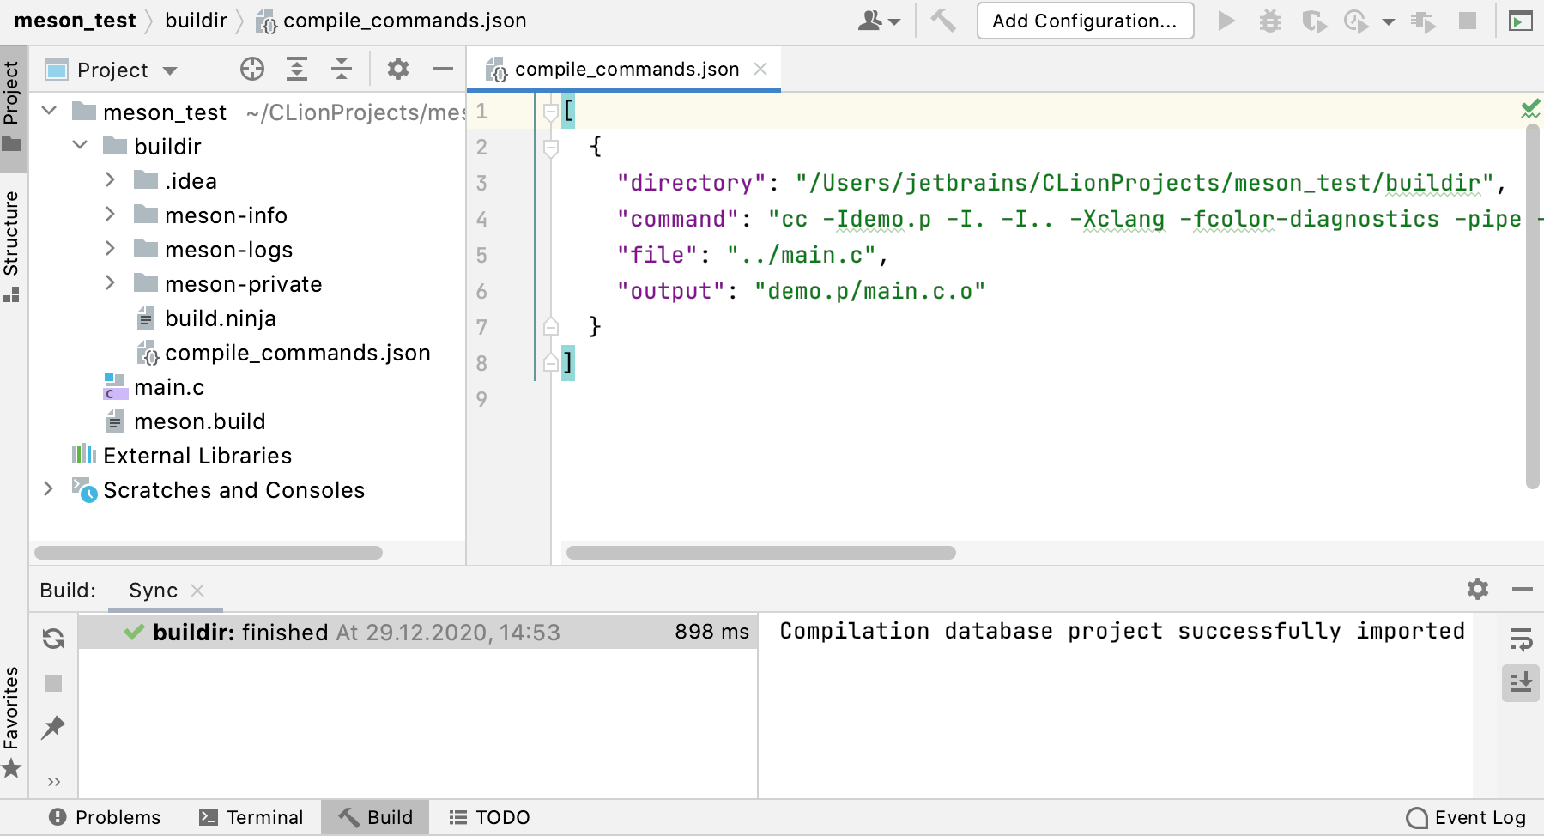The height and width of the screenshot is (836, 1544).
Task: Click the Add Configuration button
Action: (x=1084, y=21)
